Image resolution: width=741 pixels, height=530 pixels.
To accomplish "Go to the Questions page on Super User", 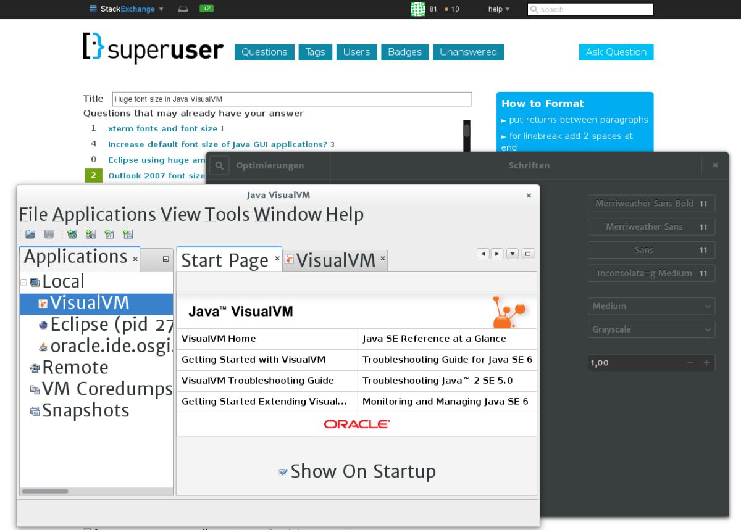I will (264, 52).
